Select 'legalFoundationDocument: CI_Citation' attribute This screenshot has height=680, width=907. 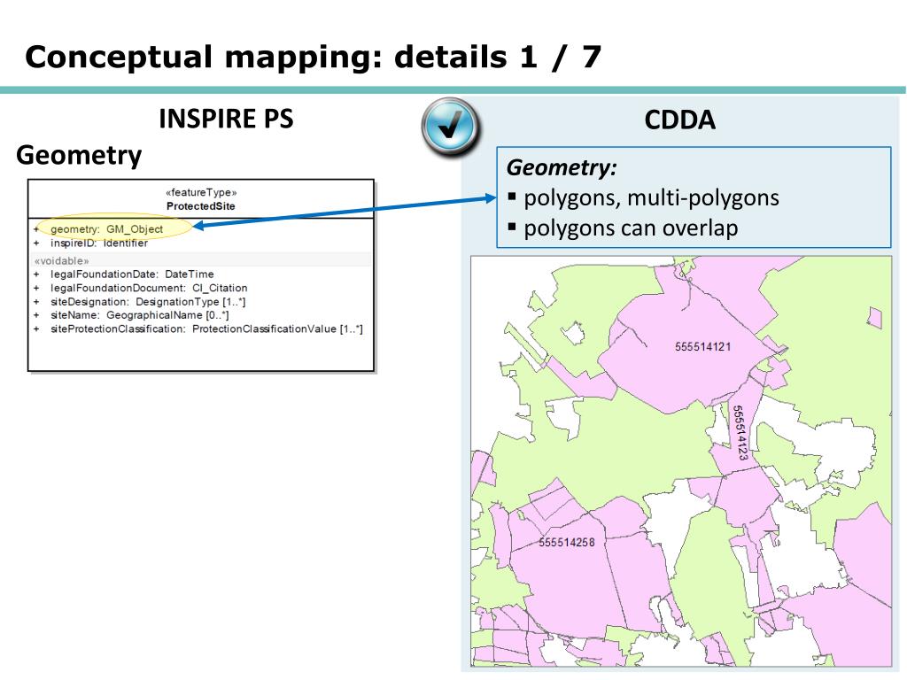149,288
